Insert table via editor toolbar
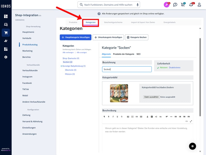Screen dimensions: 206x155 click(x=141, y=117)
